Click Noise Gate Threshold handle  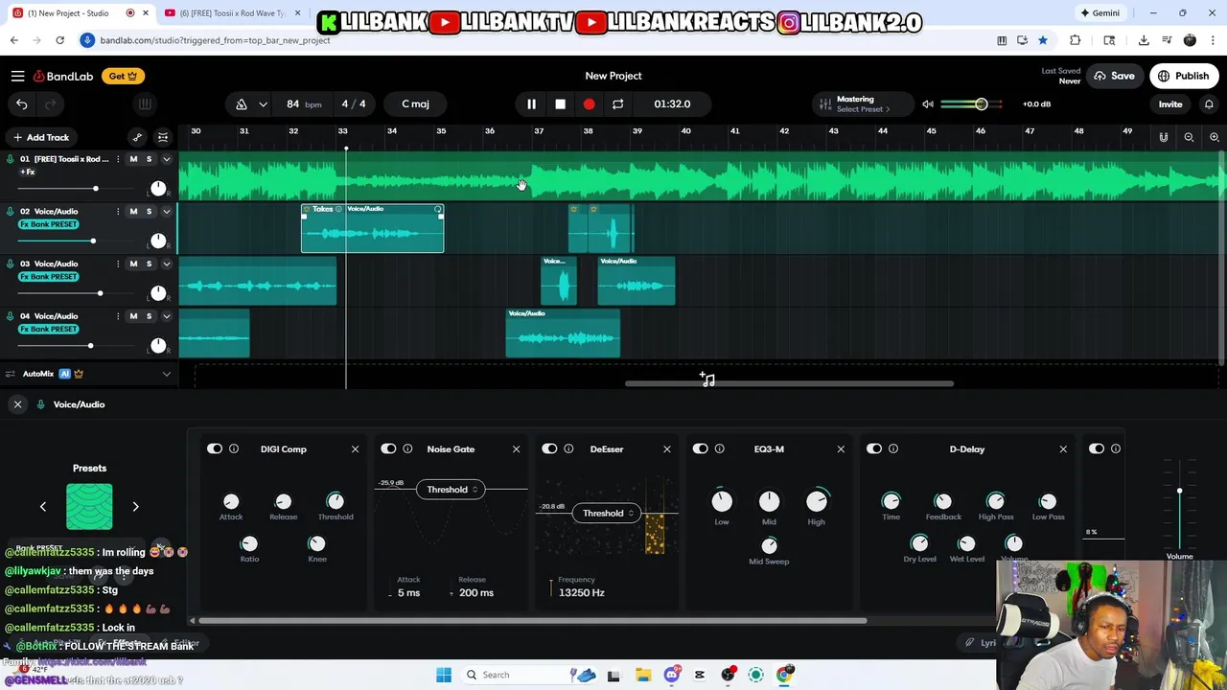tap(450, 490)
